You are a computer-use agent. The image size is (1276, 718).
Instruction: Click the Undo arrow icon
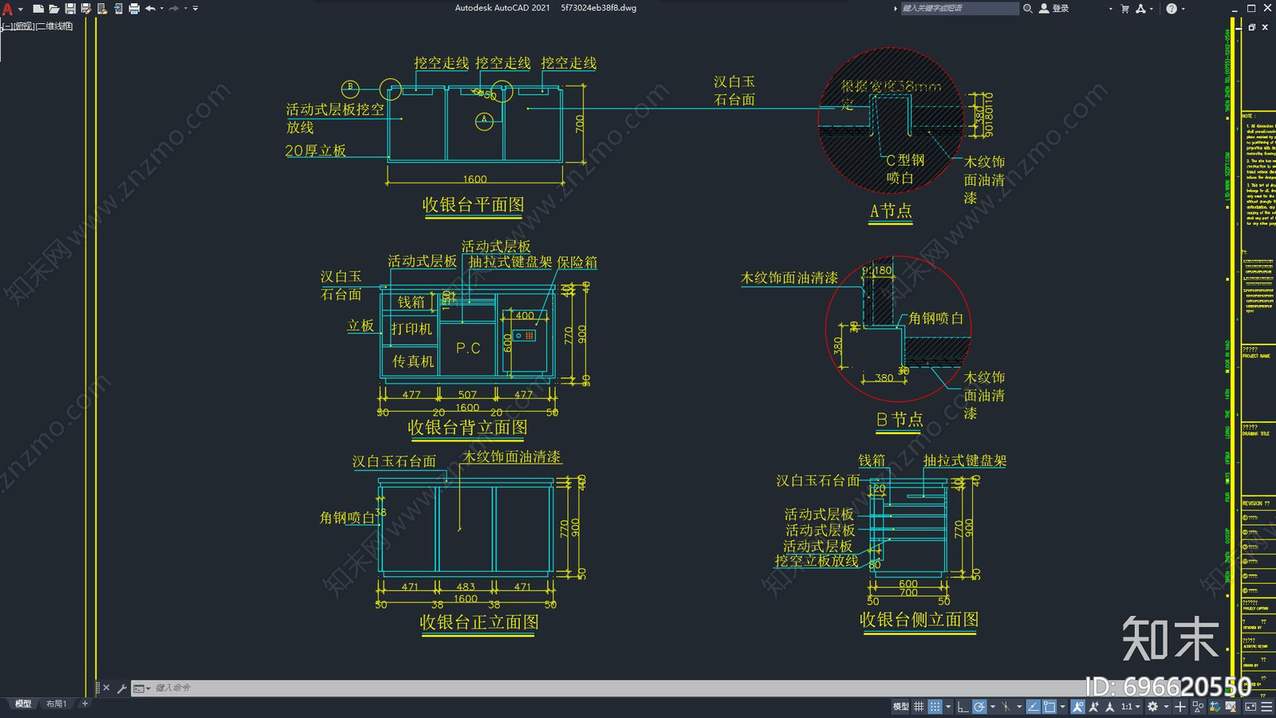150,9
